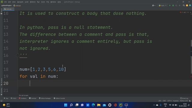The width and height of the screenshot is (192, 108).
Task: Open the code-with-me user dropdown
Action: tap(154, 5)
